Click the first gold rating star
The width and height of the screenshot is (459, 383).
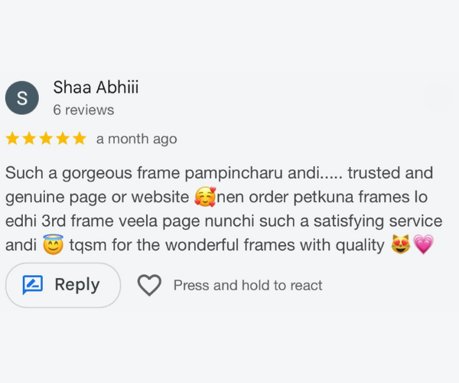(13, 139)
